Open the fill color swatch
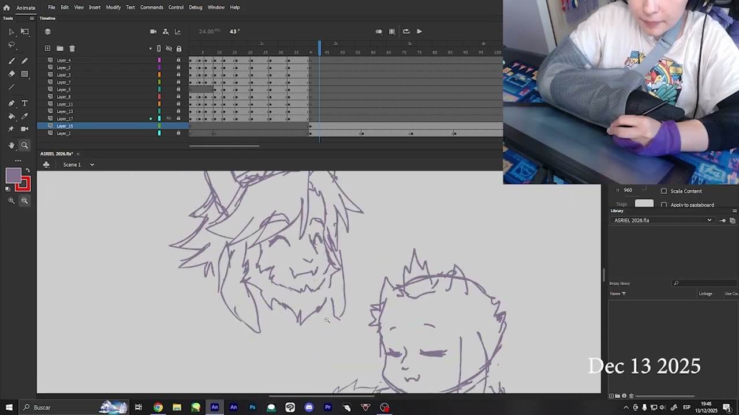 (13, 176)
